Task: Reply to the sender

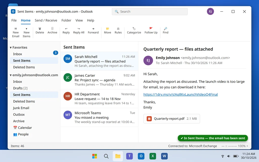Action: point(66,31)
